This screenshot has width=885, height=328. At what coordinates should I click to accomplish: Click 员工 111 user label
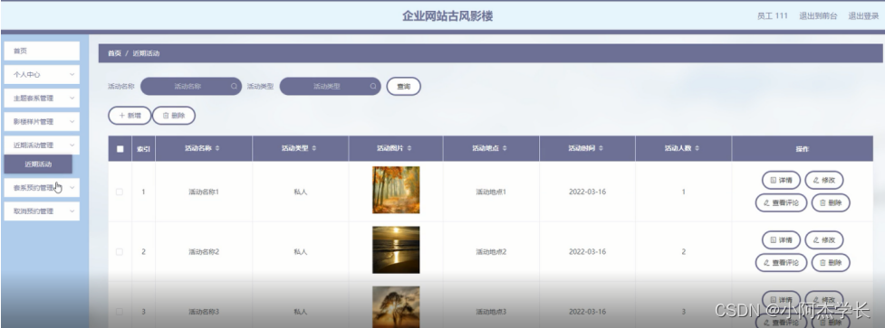pos(772,15)
